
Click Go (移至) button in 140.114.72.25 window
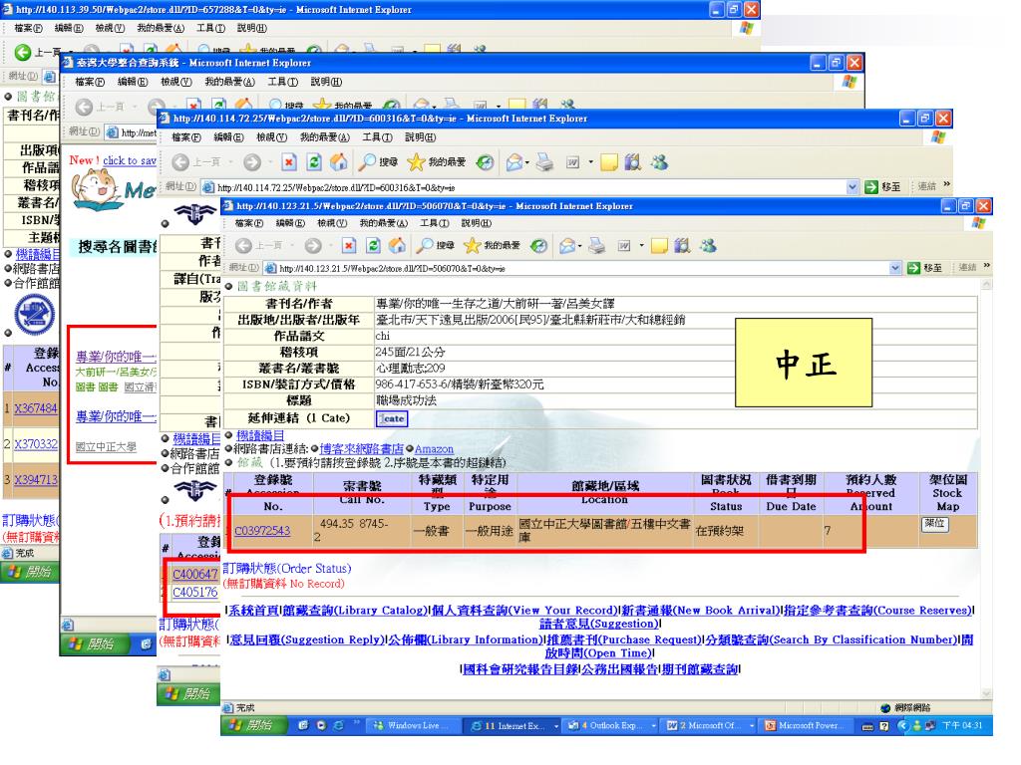(x=882, y=187)
